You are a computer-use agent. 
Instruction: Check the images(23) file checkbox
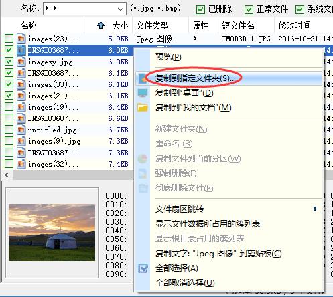tap(9, 39)
